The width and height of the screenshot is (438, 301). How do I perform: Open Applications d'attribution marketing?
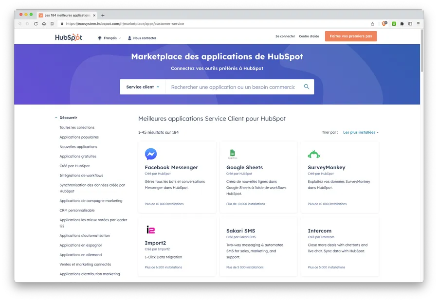[x=90, y=274]
